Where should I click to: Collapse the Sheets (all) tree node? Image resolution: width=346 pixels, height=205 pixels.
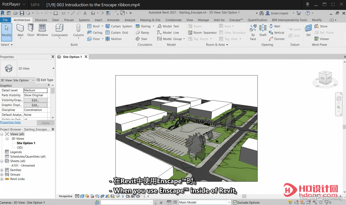click(x=2, y=161)
